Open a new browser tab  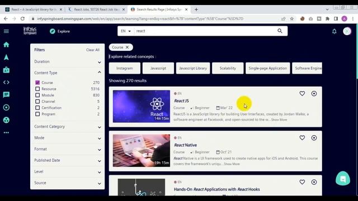pos(196,9)
